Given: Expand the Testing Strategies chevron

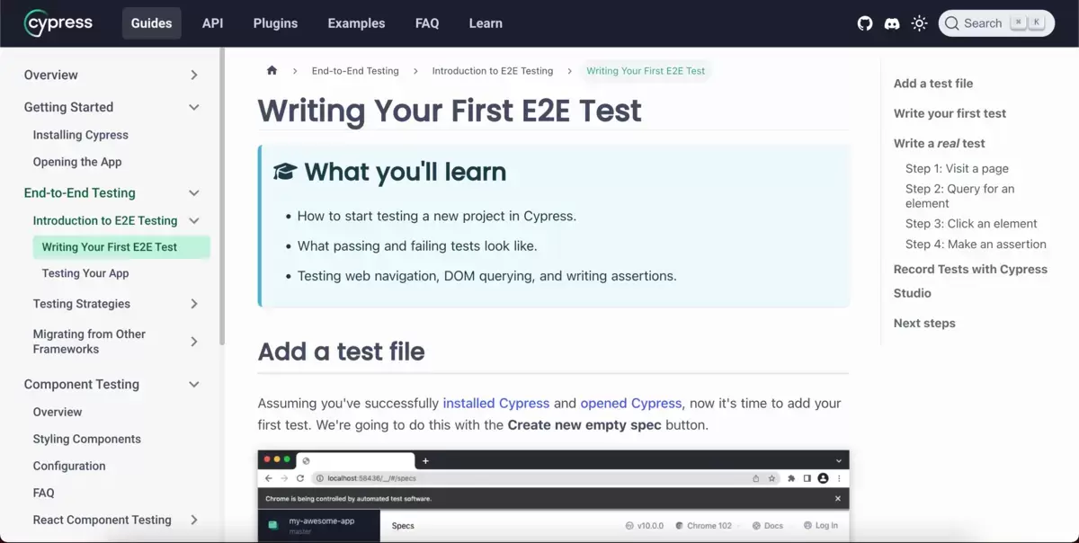Looking at the screenshot, I should pyautogui.click(x=193, y=304).
